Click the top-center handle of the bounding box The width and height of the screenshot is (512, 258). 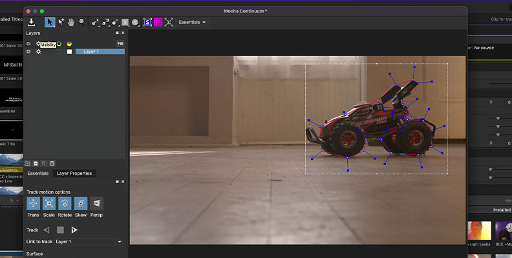(x=376, y=64)
